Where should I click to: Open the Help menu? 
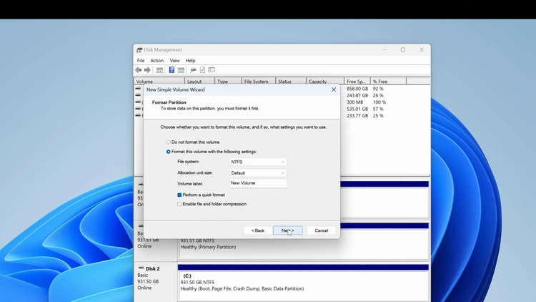(190, 61)
